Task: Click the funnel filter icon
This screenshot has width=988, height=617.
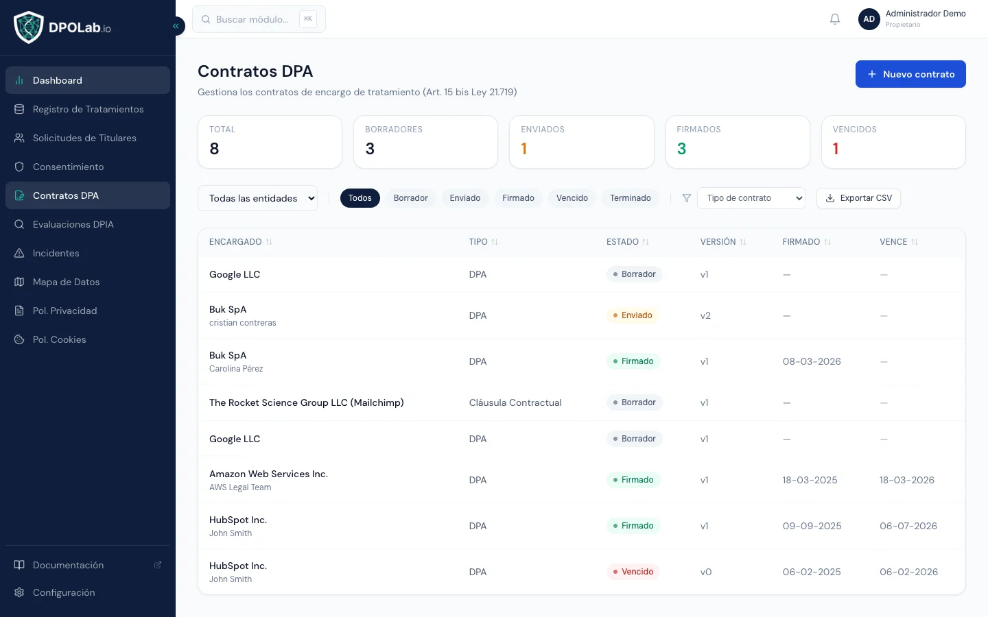Action: tap(686, 198)
